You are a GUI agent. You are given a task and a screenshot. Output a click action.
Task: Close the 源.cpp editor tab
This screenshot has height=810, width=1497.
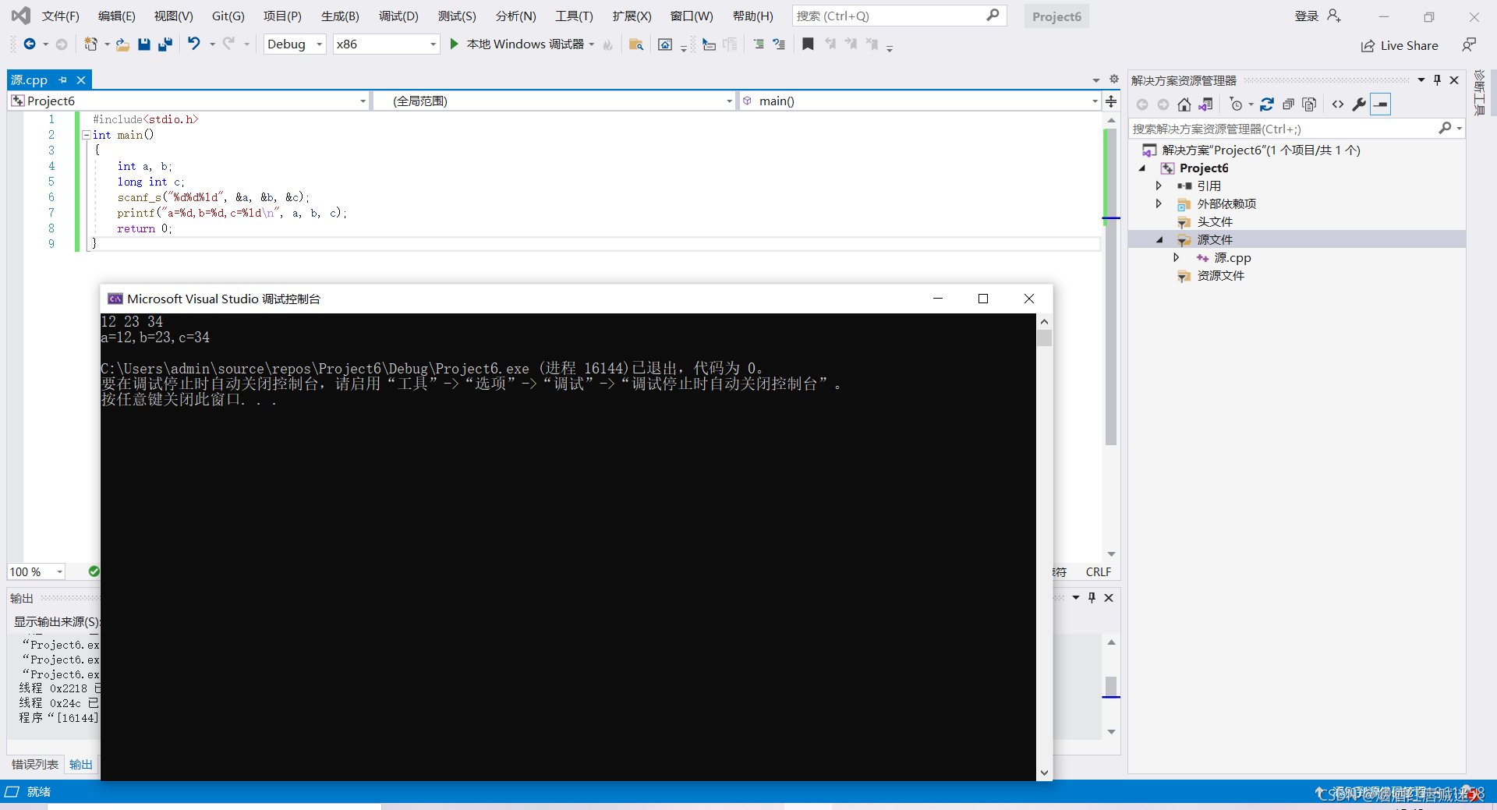pyautogui.click(x=81, y=80)
